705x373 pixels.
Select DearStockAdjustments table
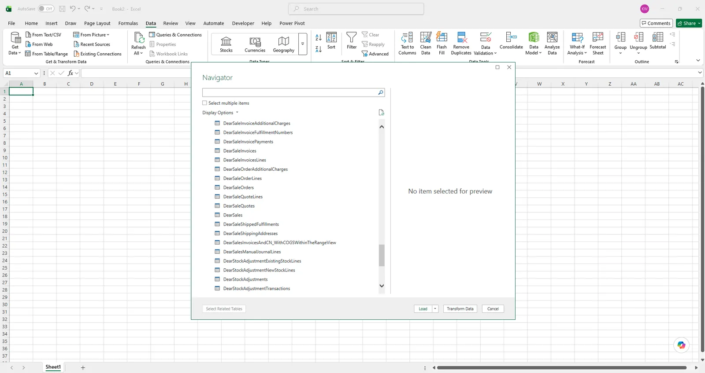(245, 279)
